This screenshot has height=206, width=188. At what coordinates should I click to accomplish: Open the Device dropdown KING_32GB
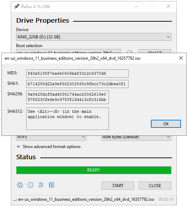pyautogui.click(x=94, y=37)
